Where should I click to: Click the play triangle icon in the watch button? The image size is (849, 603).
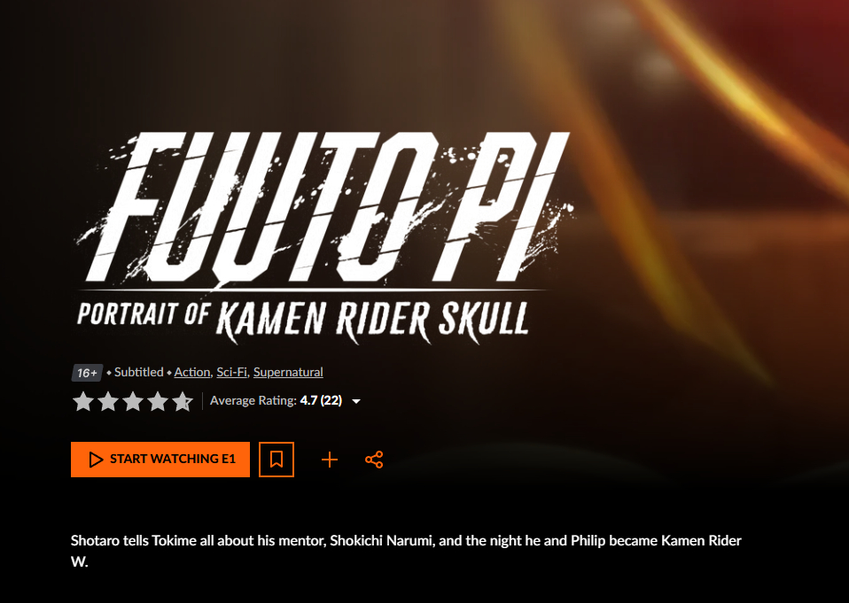(96, 460)
